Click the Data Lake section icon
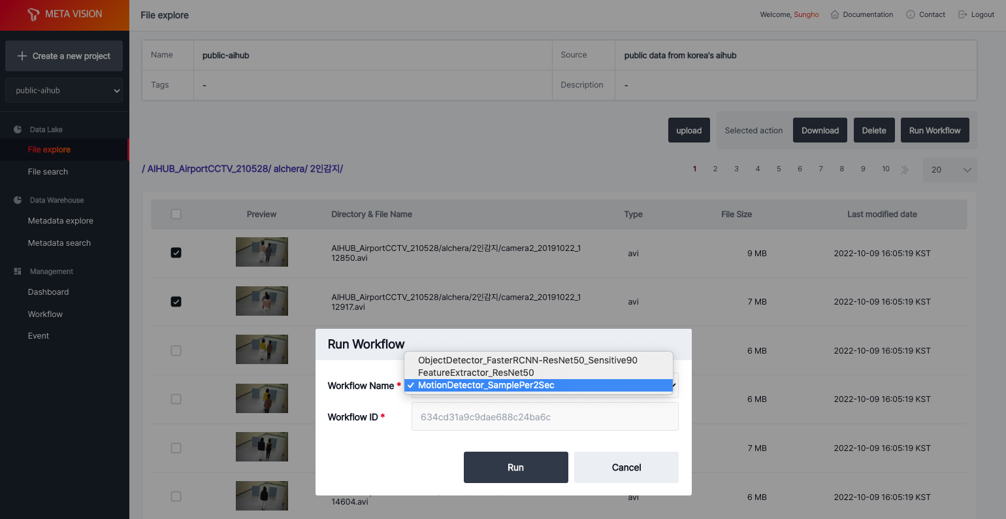 [x=18, y=129]
